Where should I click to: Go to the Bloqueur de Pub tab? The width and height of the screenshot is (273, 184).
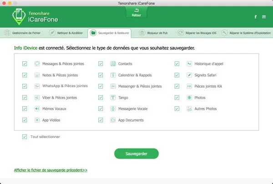[153, 33]
